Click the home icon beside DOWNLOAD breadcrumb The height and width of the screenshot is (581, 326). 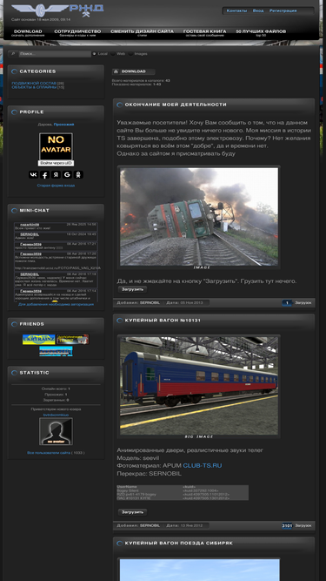[116, 71]
